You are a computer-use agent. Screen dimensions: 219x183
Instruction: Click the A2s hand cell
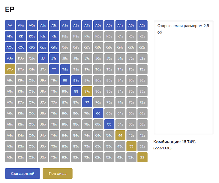pyautogui.click(x=142, y=25)
